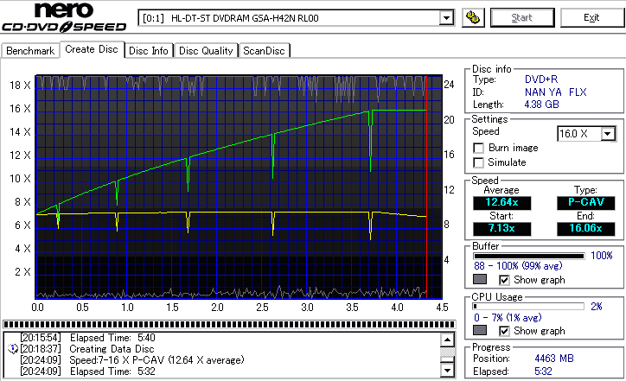The width and height of the screenshot is (626, 381).
Task: Toggle CPU Usage Show graph checkbox
Action: (x=504, y=331)
